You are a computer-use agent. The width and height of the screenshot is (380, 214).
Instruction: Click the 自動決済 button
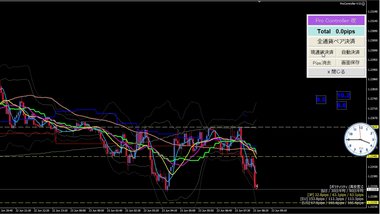tap(351, 52)
